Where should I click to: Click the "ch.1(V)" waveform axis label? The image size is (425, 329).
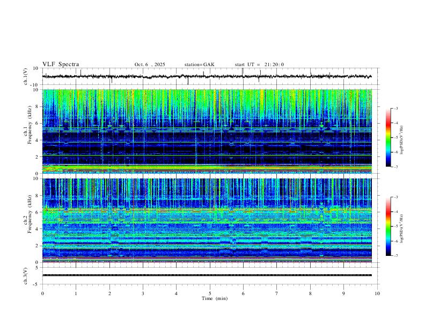click(26, 76)
